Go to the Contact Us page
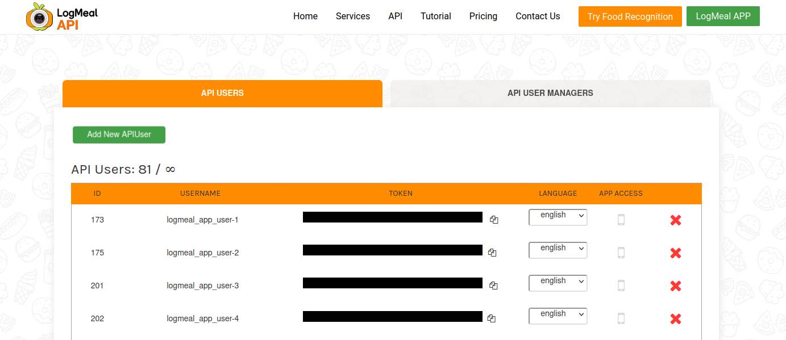786x340 pixels. click(538, 16)
